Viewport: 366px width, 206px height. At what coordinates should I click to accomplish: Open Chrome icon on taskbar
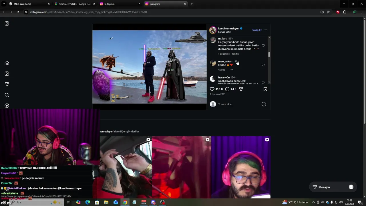[x=125, y=202]
